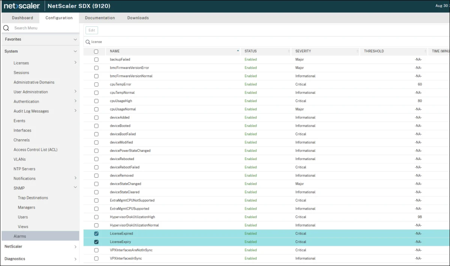450x266 pixels.
Task: Collapse the Favorites section chevron
Action: click(75, 39)
